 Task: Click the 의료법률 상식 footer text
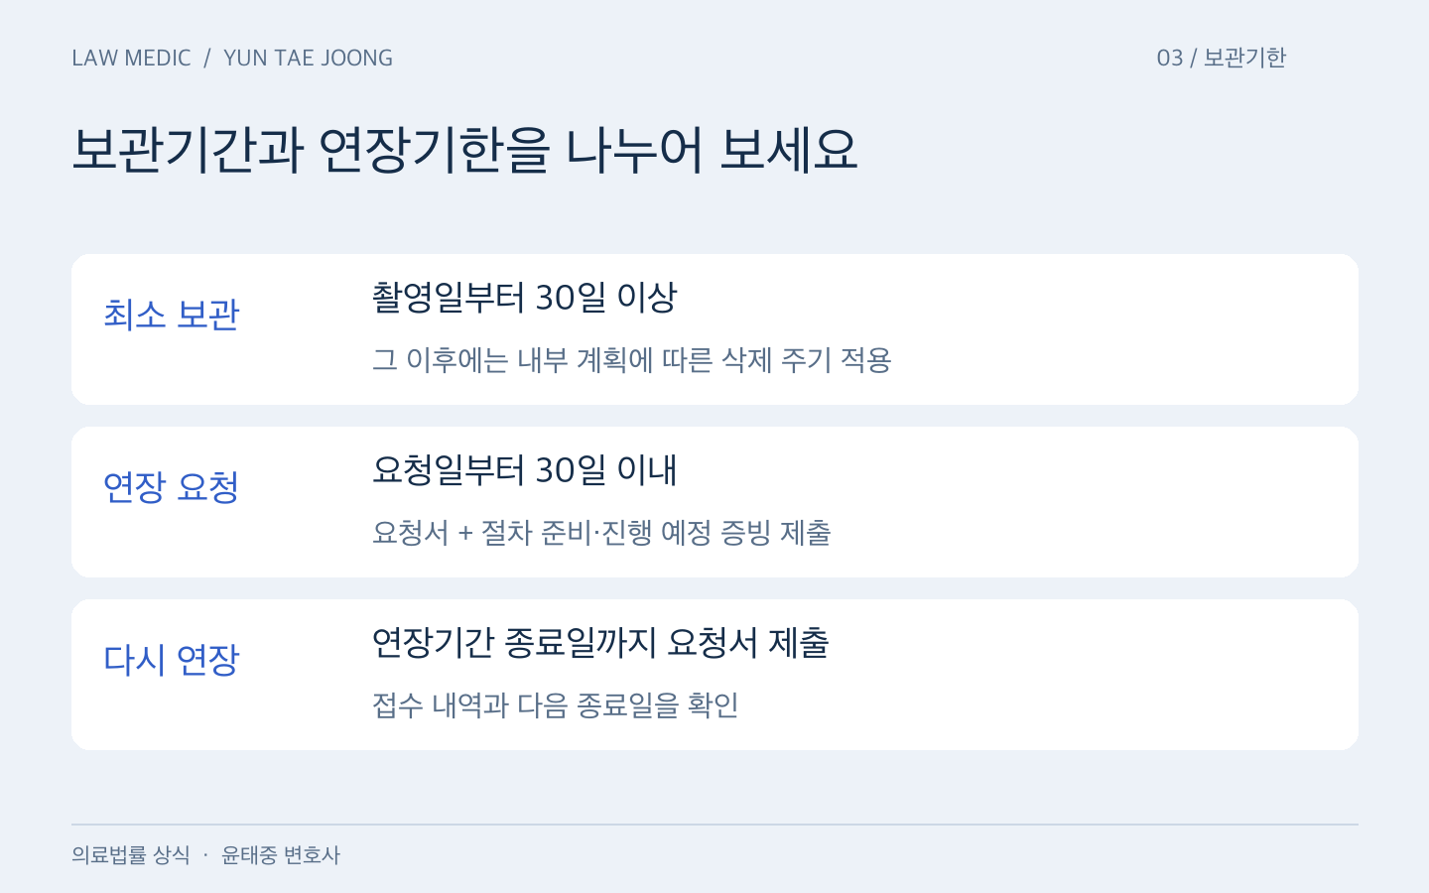[x=131, y=854]
